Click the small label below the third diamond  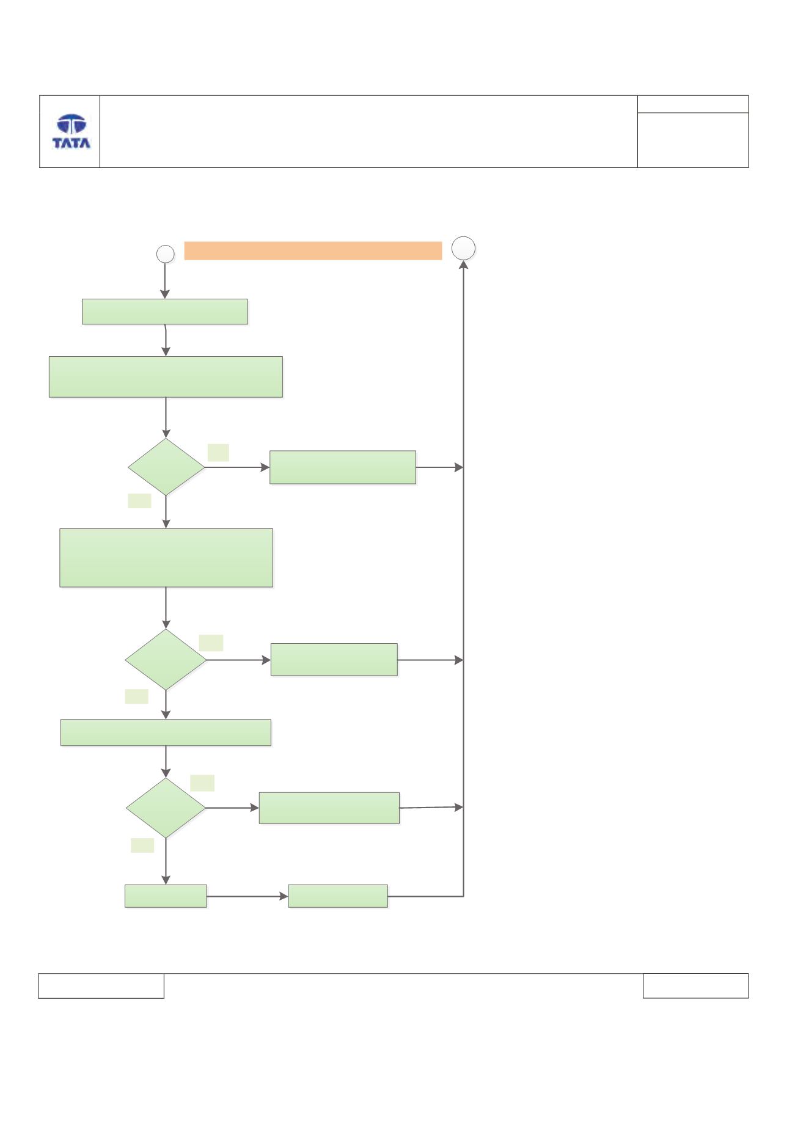click(x=142, y=845)
